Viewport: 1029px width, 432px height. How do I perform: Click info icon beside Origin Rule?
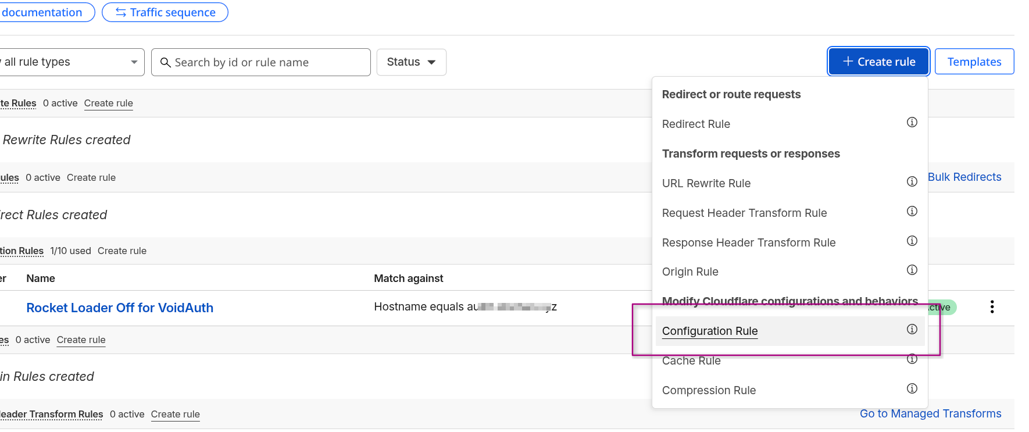912,270
